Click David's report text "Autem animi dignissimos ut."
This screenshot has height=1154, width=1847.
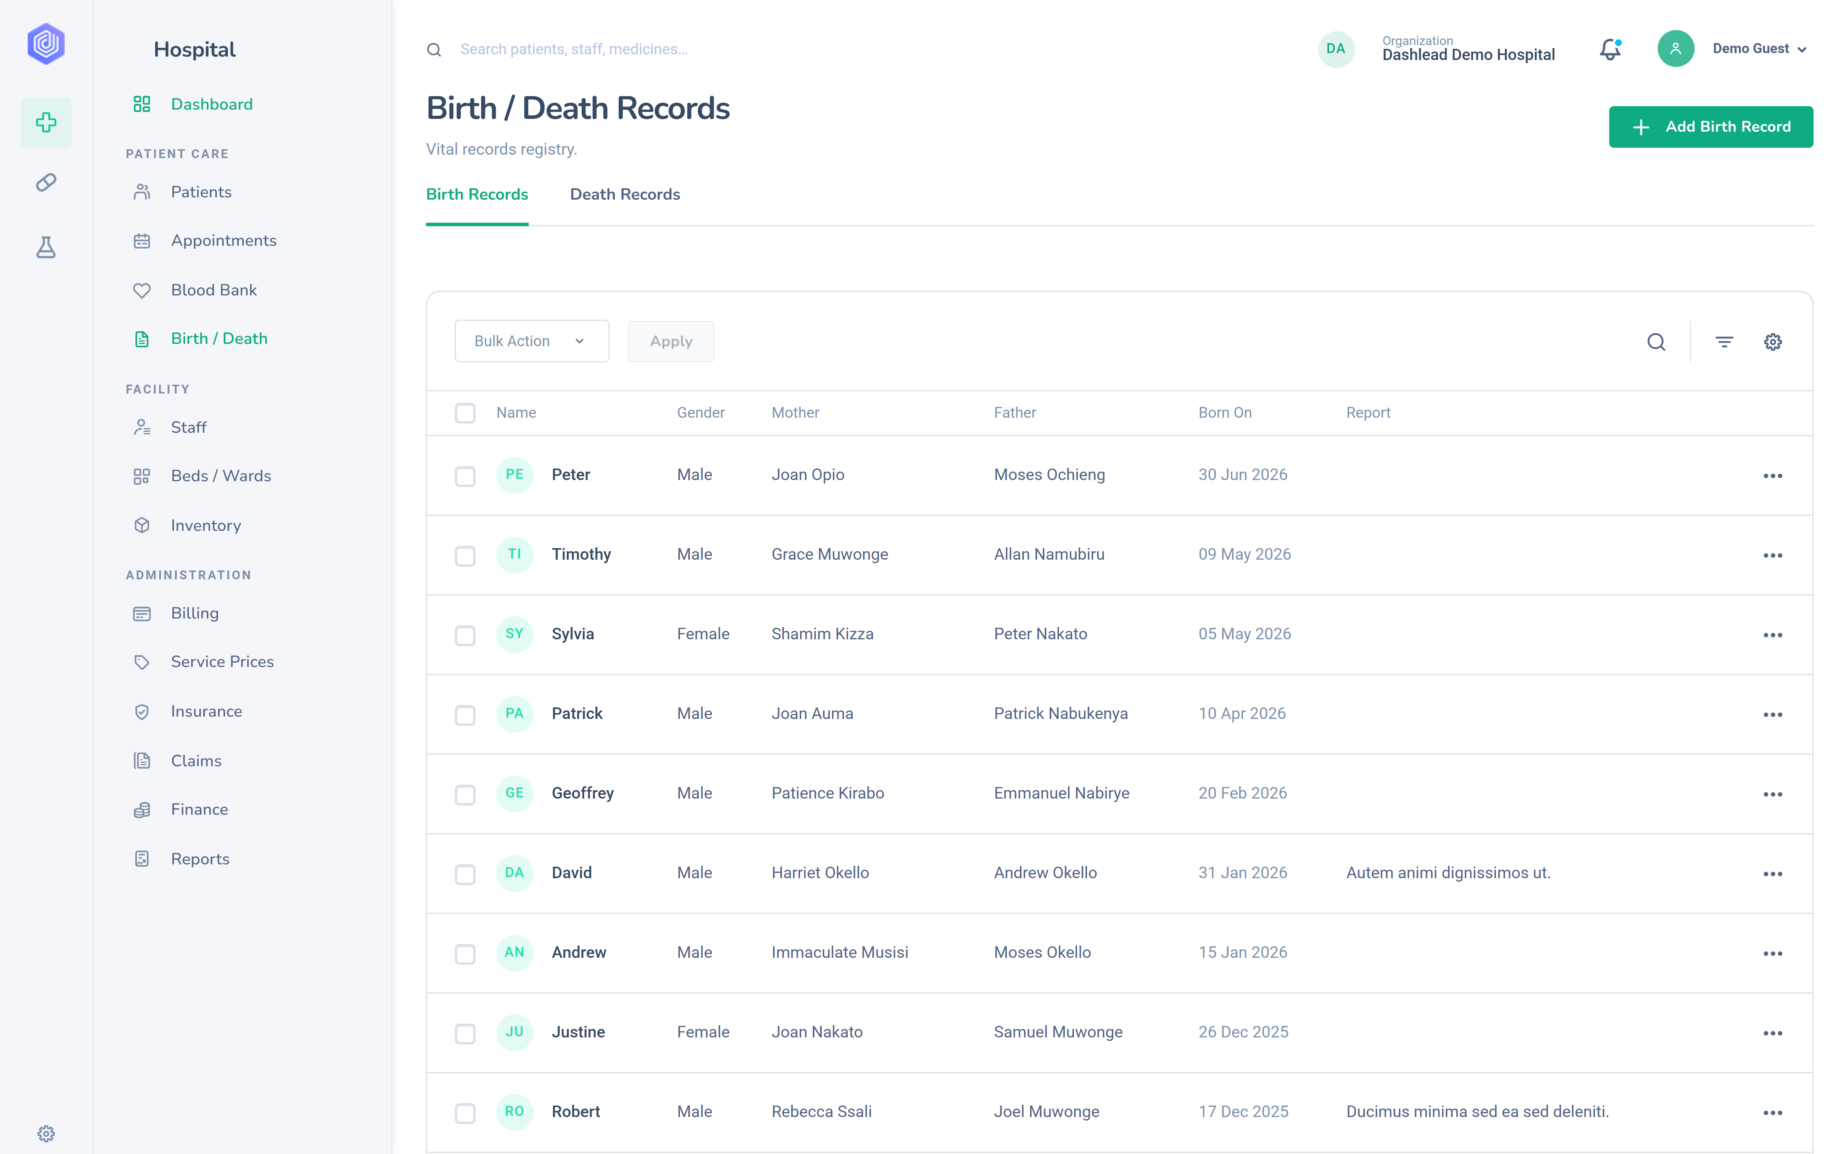1448,872
